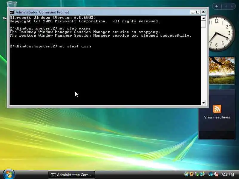Go to the next sidebar gadgets page

click(x=232, y=6)
